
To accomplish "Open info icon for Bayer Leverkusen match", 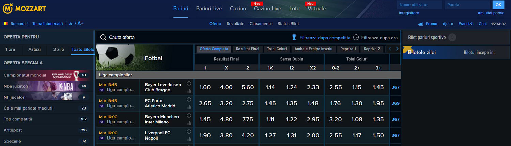I will click(x=189, y=83).
